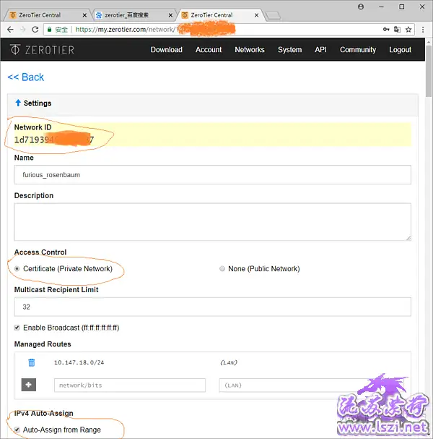Click the translate page icon

click(x=397, y=30)
